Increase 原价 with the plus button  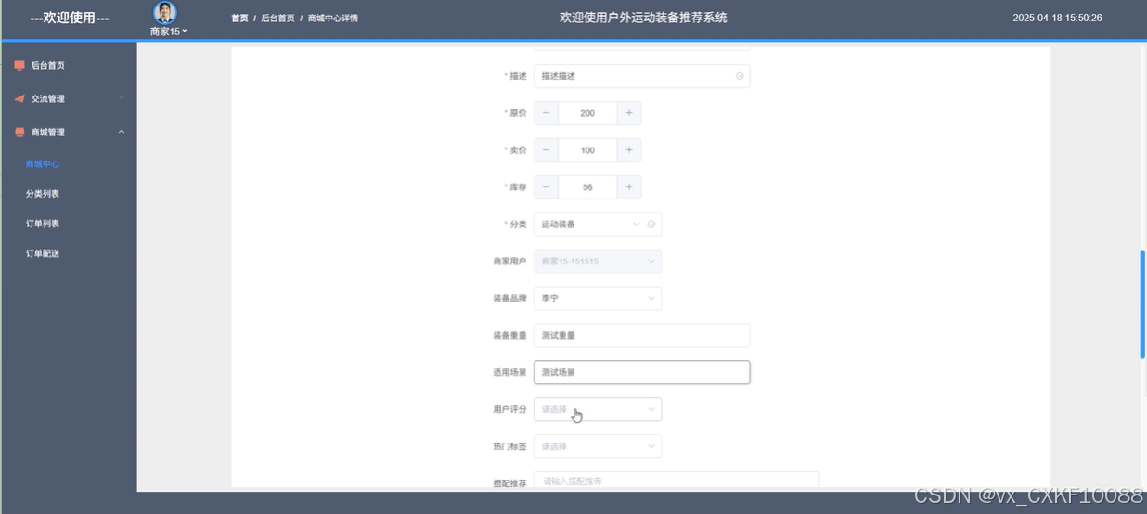(x=629, y=113)
